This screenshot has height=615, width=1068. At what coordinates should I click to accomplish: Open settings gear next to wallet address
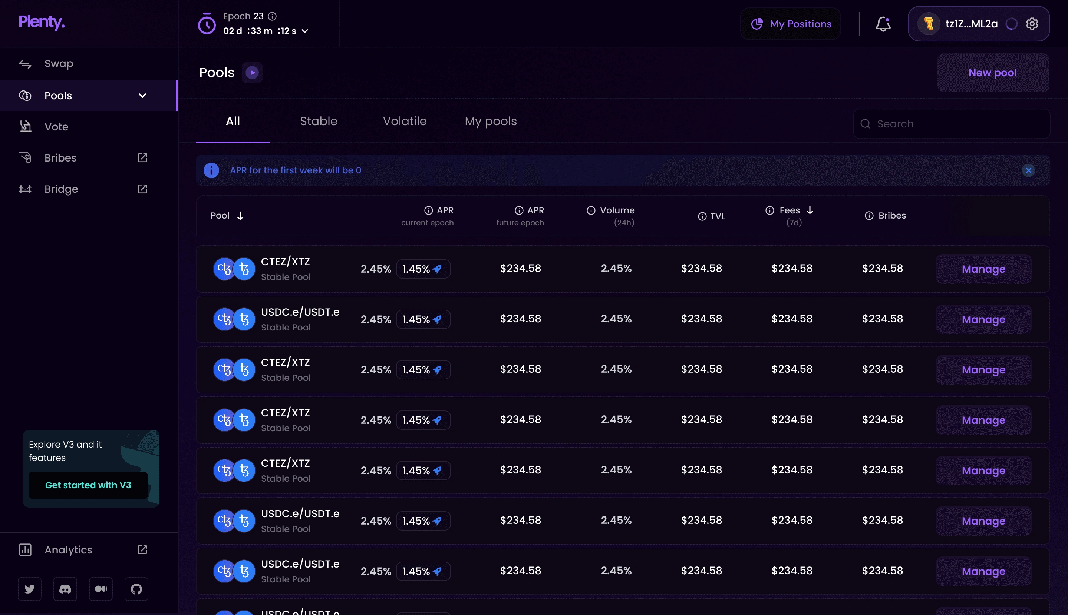point(1032,24)
